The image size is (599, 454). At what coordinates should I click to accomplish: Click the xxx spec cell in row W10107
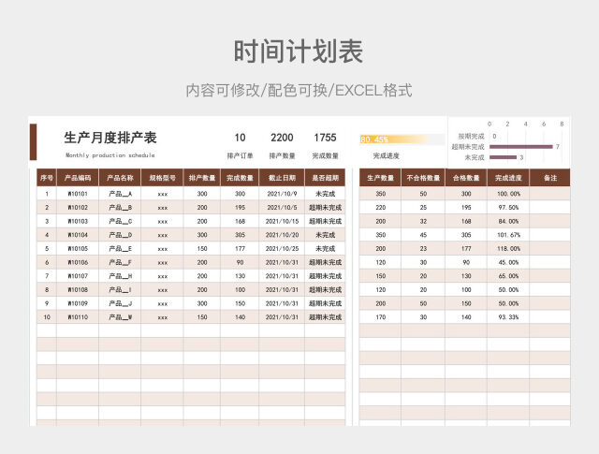coord(162,276)
